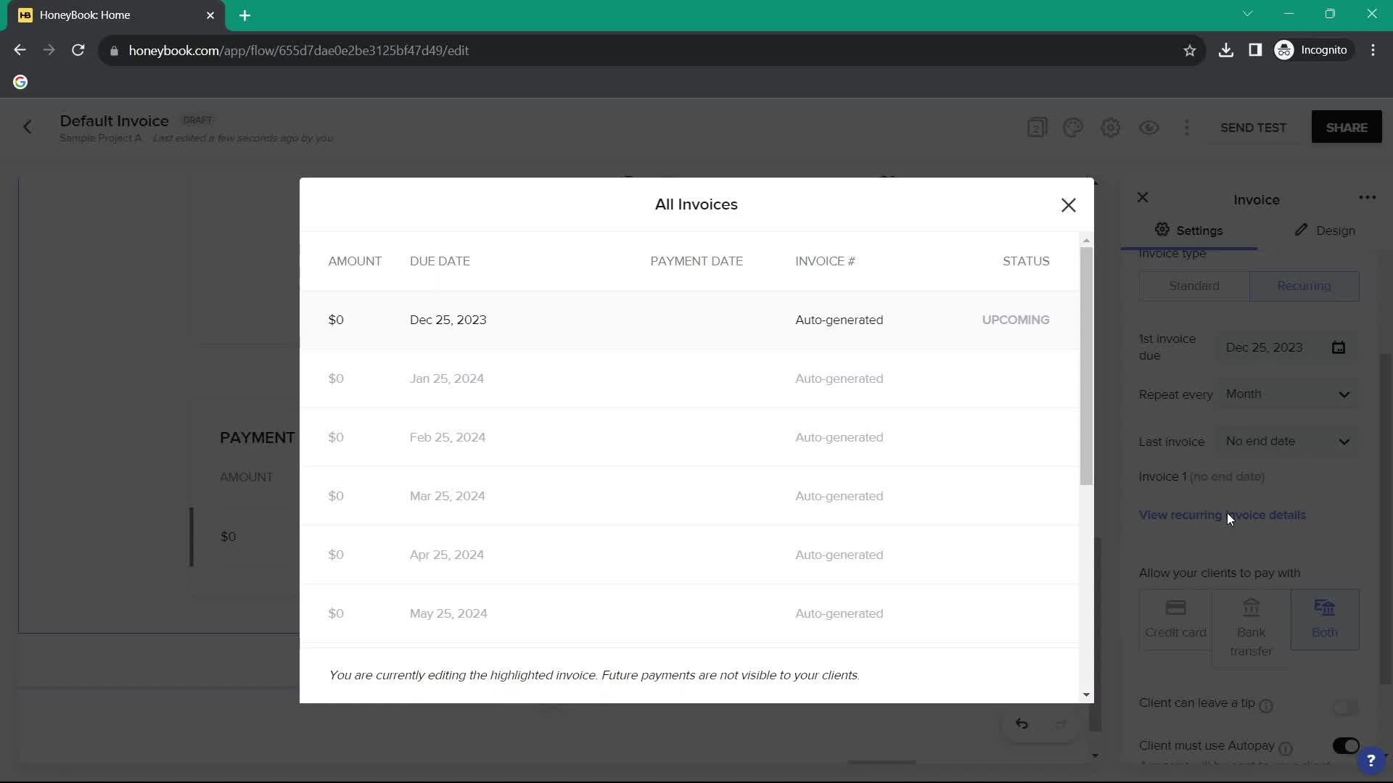Image resolution: width=1393 pixels, height=783 pixels.
Task: Click the HoneyBook home icon
Action: click(x=23, y=14)
